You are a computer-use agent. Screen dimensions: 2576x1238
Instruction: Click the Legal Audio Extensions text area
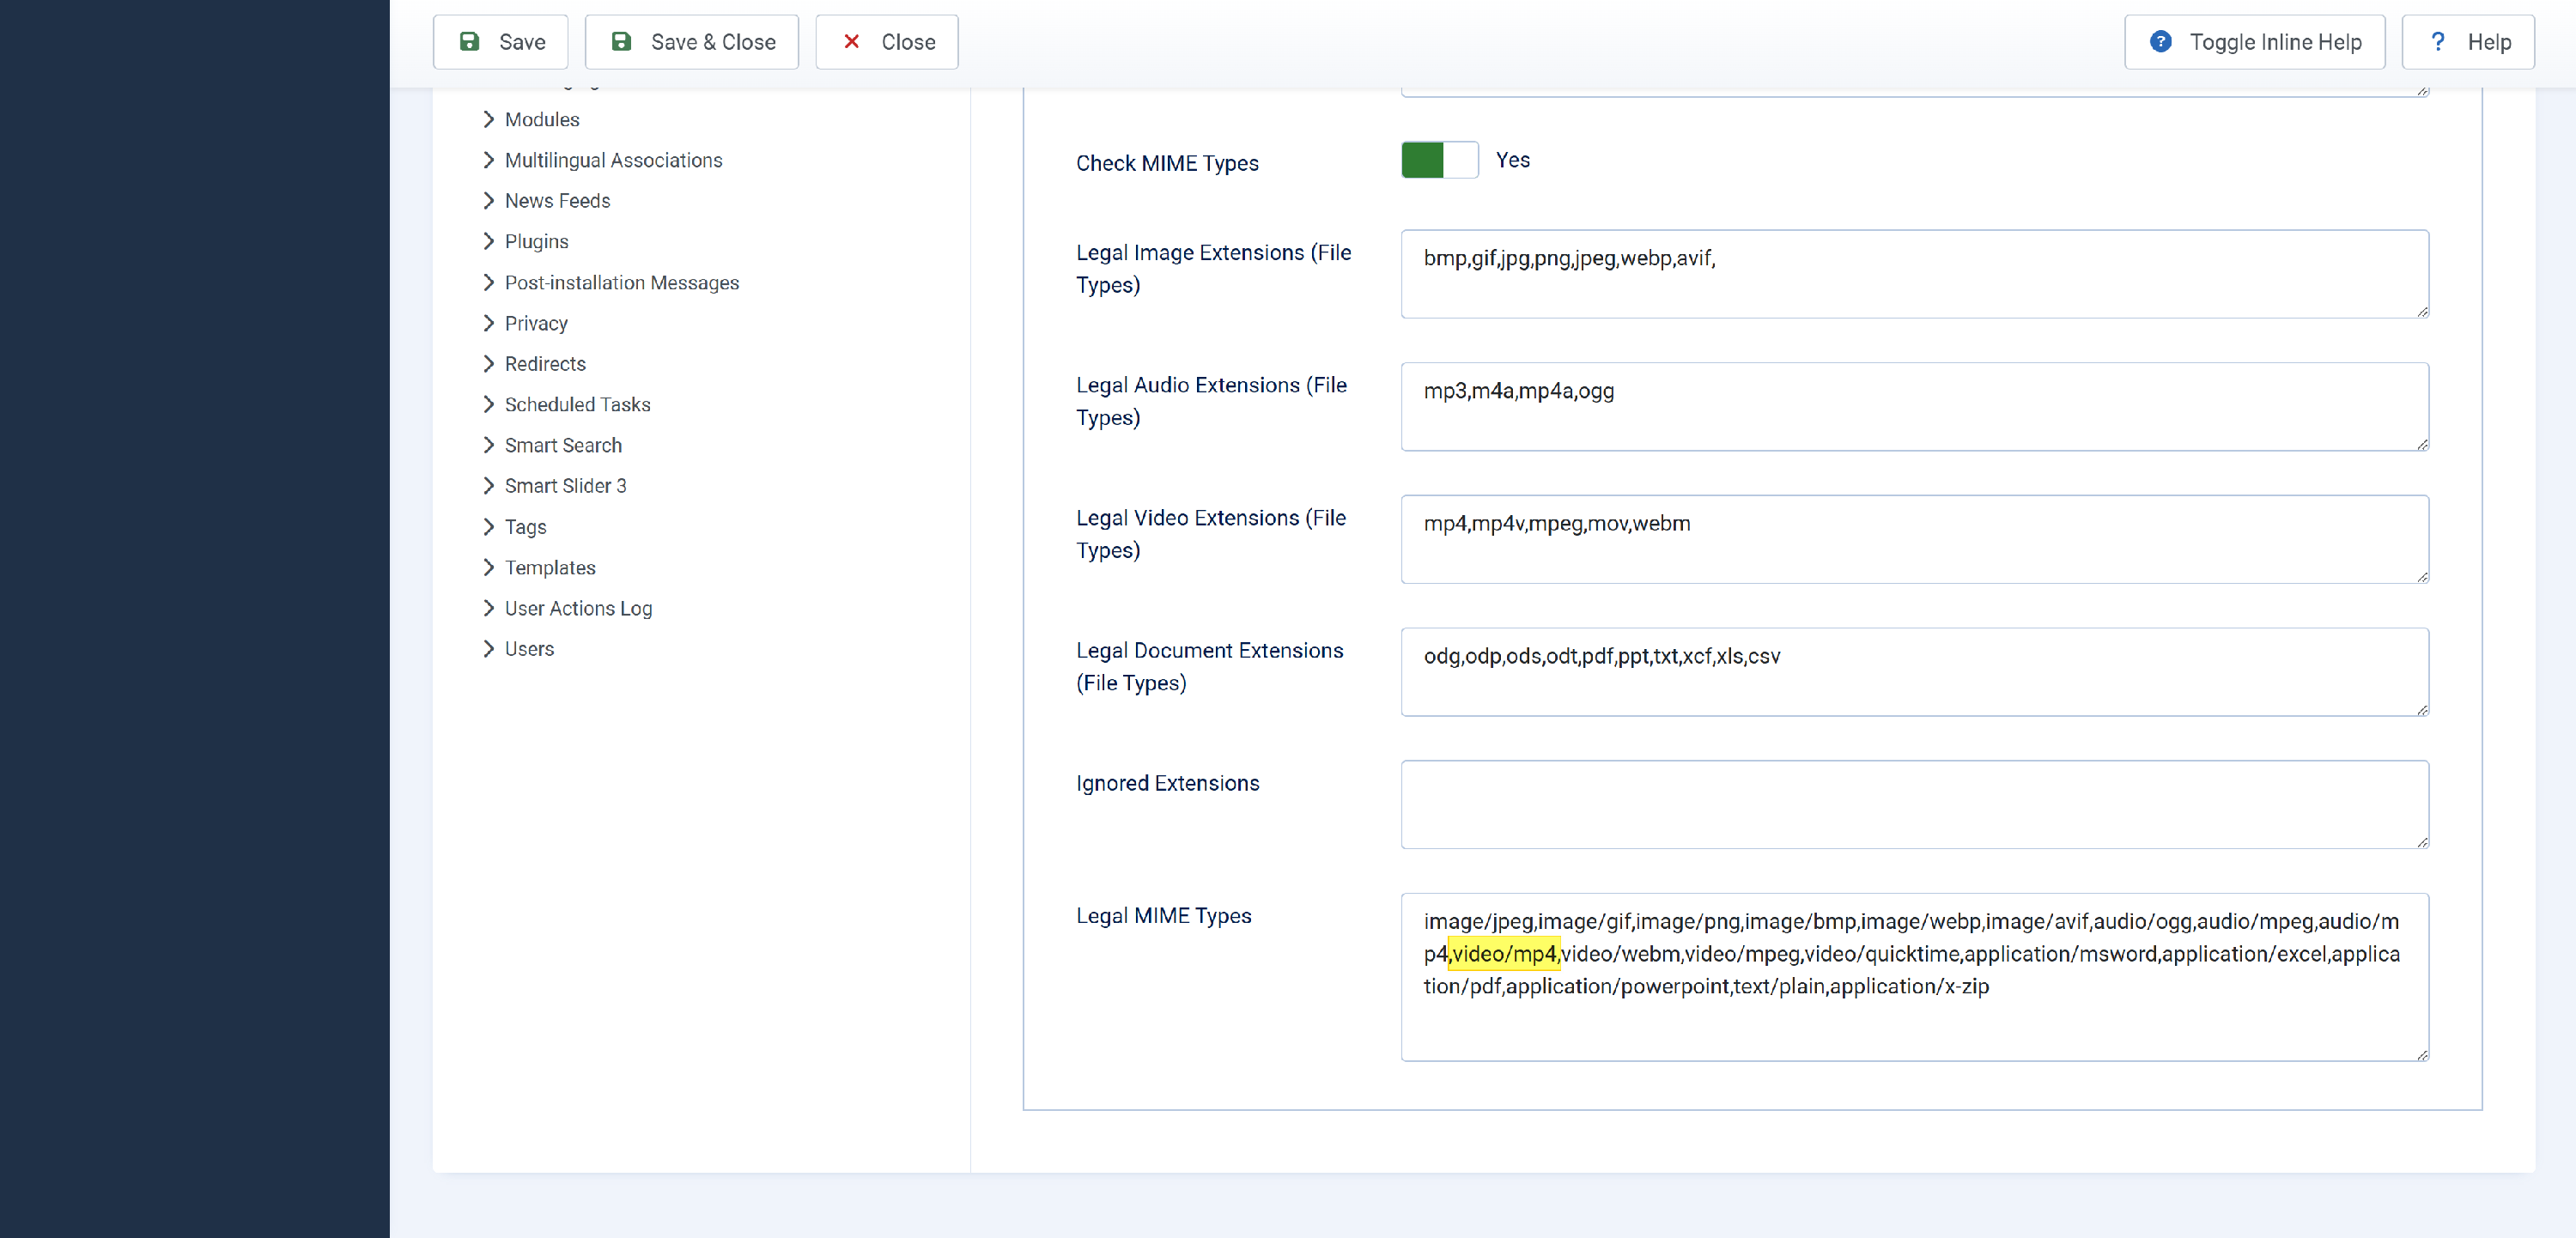pyautogui.click(x=1914, y=407)
